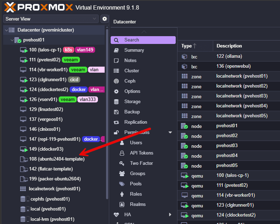Click the Options gear icon in the menu
The width and height of the screenshot is (280, 224).
click(116, 91)
